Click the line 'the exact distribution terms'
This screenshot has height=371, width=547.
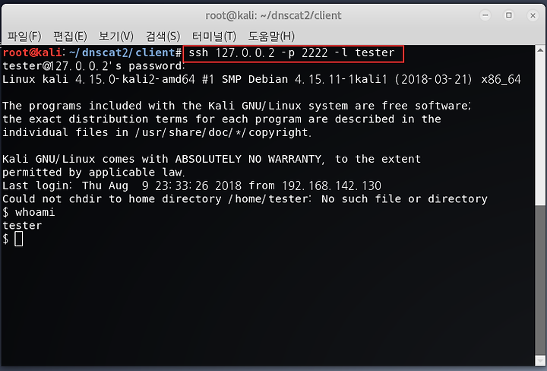point(222,119)
